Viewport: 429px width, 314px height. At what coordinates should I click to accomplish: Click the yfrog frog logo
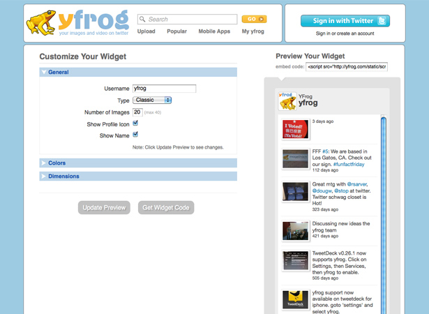(x=77, y=23)
